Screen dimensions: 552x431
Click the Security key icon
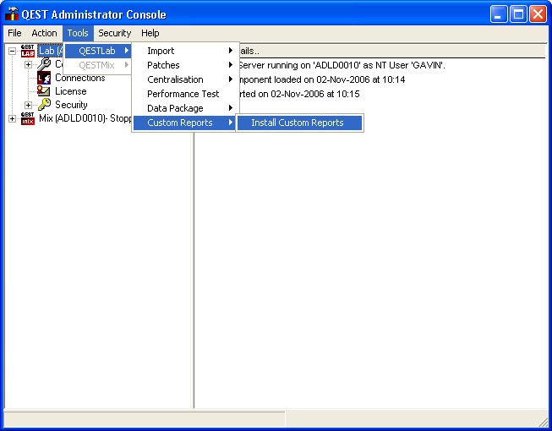coord(44,105)
